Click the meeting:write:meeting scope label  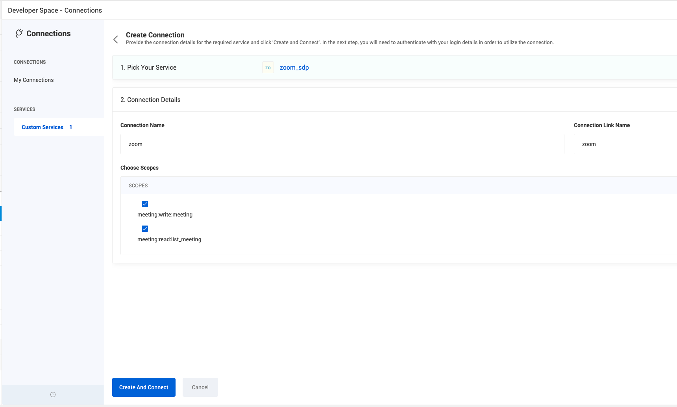[165, 215]
